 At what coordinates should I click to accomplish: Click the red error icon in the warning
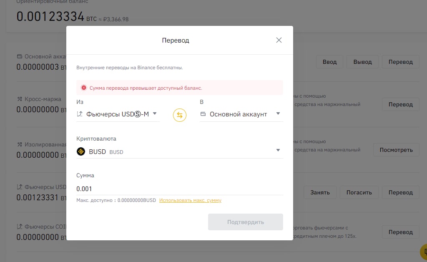click(x=84, y=88)
